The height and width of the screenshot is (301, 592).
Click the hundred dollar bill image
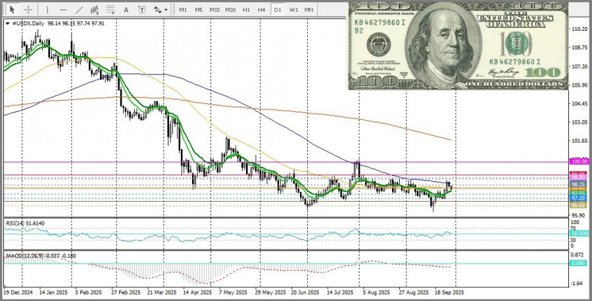coord(457,45)
